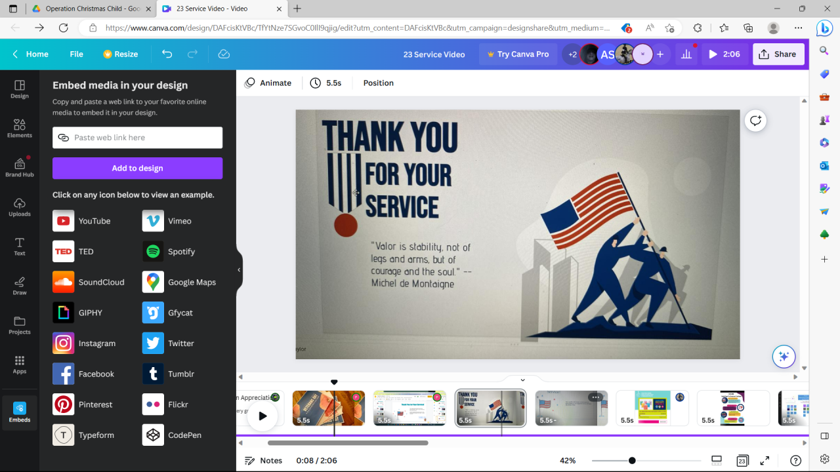Collapse the Embeds side panel
The image size is (840, 472).
pos(239,269)
